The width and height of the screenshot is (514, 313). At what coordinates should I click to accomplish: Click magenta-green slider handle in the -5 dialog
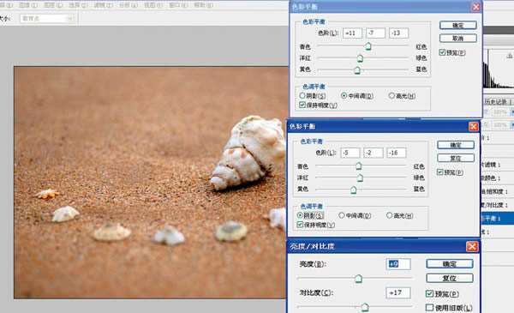pos(360,178)
